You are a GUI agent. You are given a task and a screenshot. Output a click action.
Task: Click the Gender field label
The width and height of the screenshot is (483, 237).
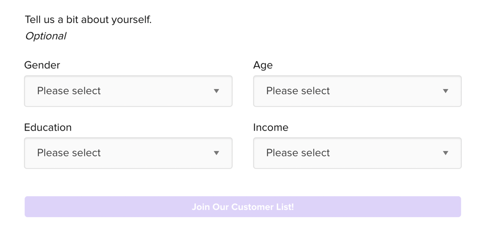[42, 65]
